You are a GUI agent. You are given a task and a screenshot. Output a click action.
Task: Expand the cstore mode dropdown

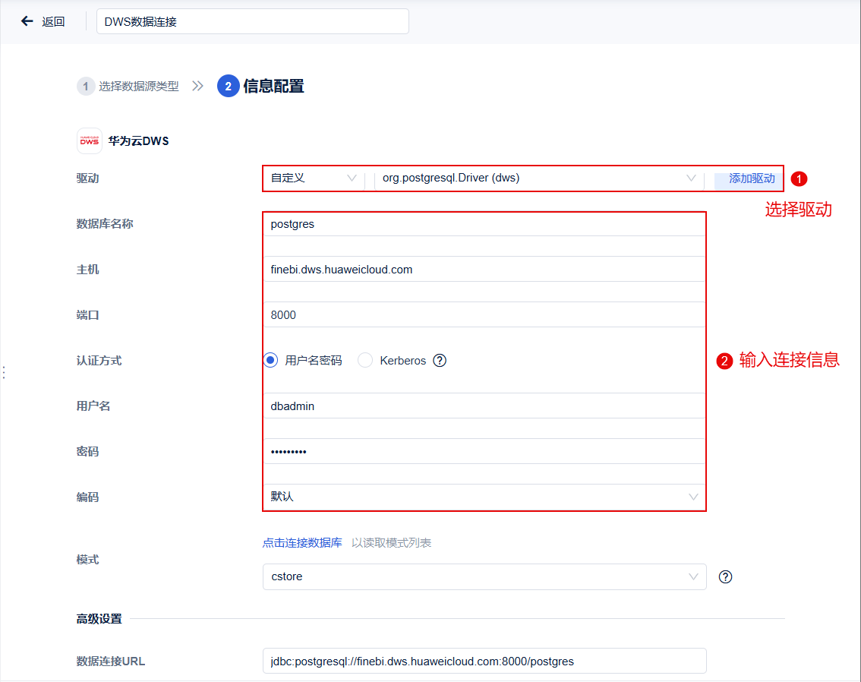484,576
